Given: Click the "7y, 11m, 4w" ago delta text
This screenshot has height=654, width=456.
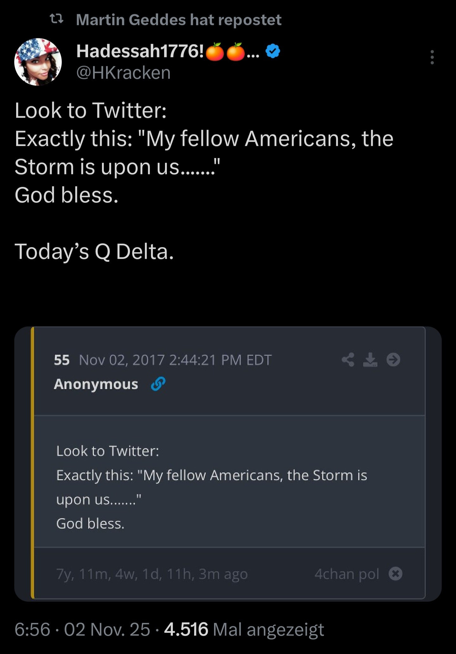Looking at the screenshot, I should point(152,573).
